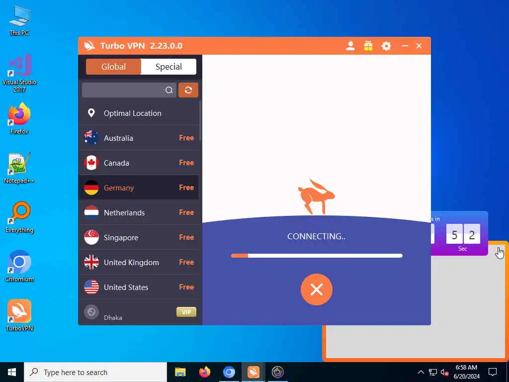Click the muted volume tray icon
Image resolution: width=509 pixels, height=382 pixels.
444,372
